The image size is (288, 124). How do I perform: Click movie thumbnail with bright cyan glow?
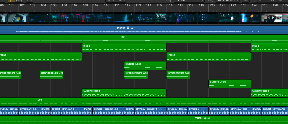pyautogui.click(x=124, y=18)
